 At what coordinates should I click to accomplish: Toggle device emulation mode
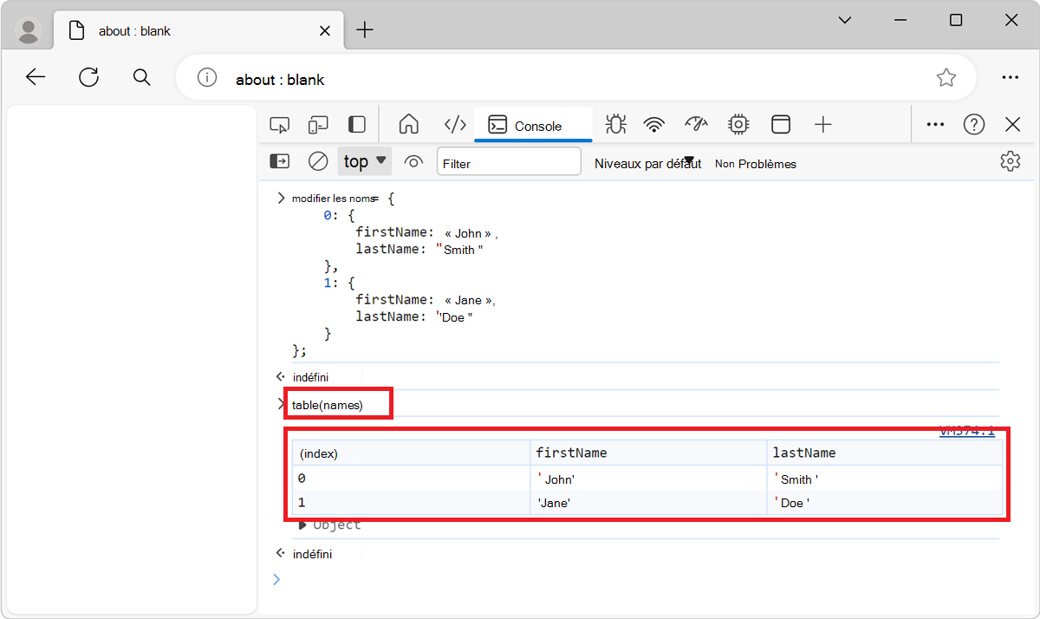318,125
